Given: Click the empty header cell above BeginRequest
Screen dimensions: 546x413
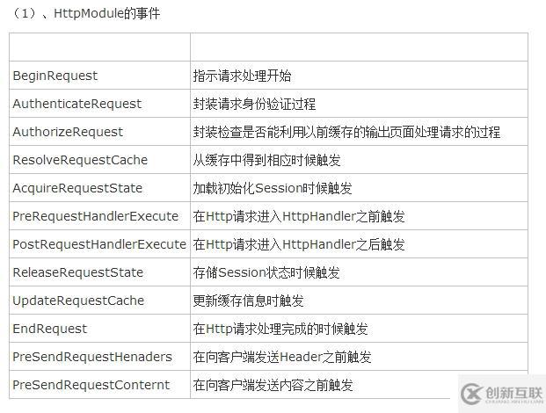Looking at the screenshot, I should click(x=99, y=47).
